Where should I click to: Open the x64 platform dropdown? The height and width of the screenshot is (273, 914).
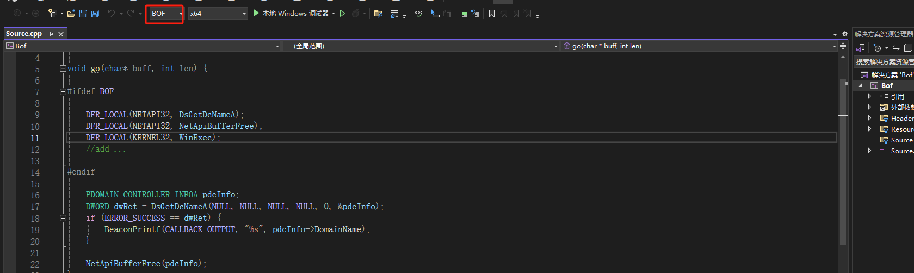click(218, 14)
